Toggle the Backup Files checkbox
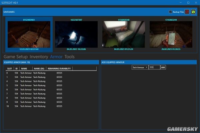The width and height of the screenshot is (200, 133). (170, 12)
